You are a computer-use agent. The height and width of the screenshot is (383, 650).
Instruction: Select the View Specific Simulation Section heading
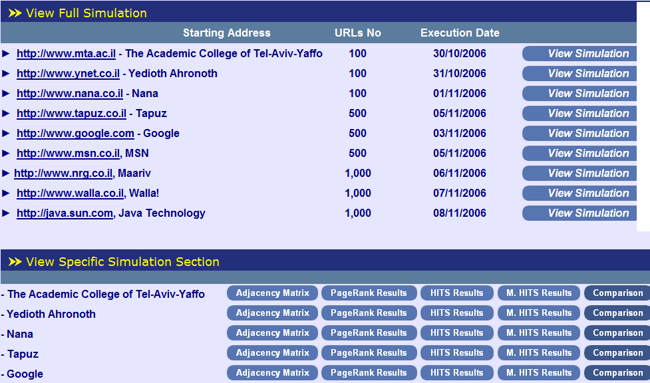coord(122,261)
